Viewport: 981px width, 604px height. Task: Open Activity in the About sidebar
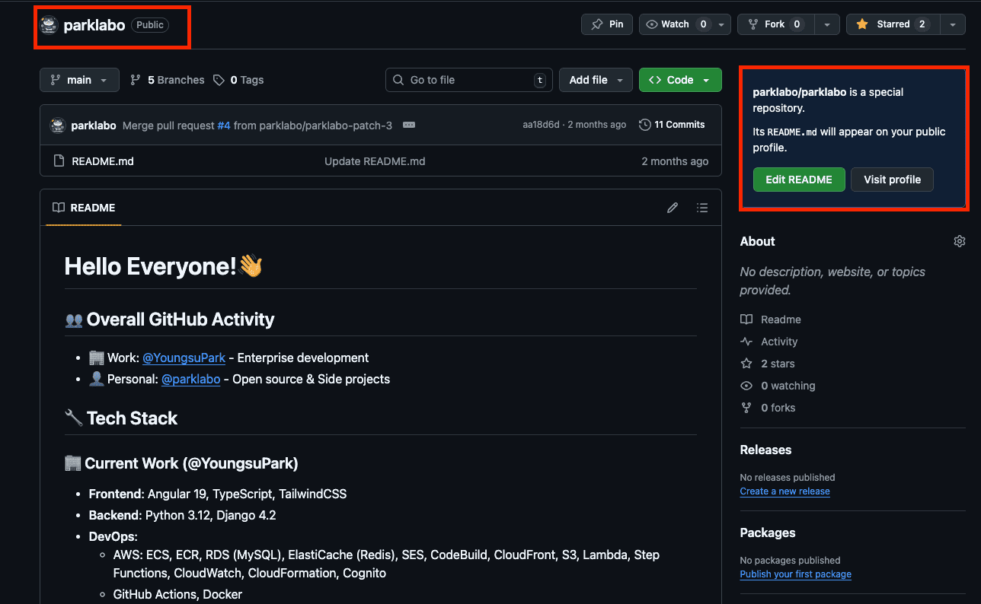[779, 342]
